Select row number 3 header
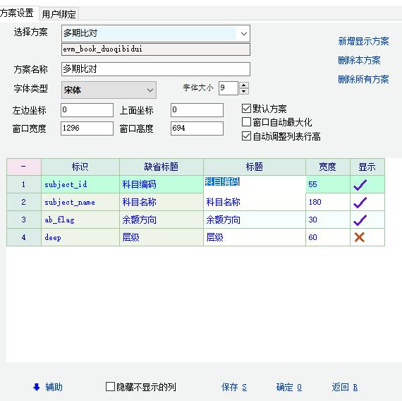 (23, 220)
